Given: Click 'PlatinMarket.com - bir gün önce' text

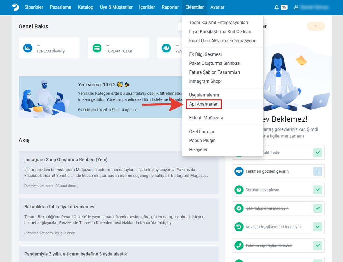Looking at the screenshot, I should (x=49, y=233).
